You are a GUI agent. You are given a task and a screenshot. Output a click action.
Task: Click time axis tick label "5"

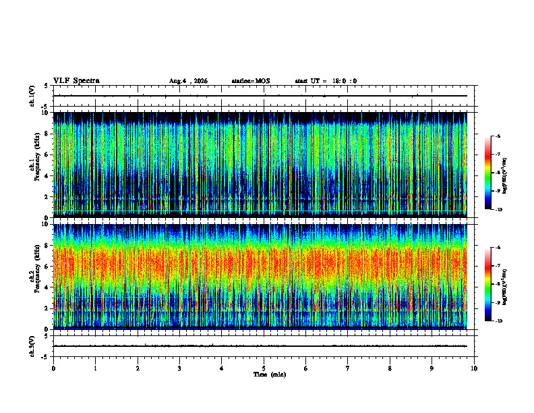pos(264,368)
